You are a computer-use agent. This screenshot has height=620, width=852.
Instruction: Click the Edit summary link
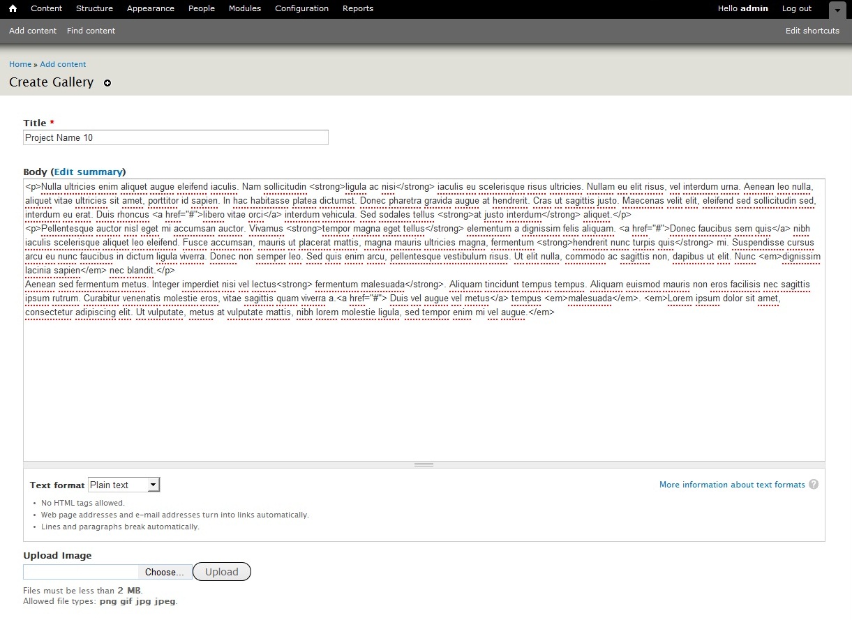89,172
